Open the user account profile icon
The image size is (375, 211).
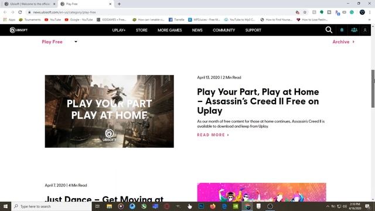tap(365, 30)
